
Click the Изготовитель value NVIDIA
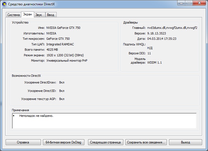tap(51, 33)
